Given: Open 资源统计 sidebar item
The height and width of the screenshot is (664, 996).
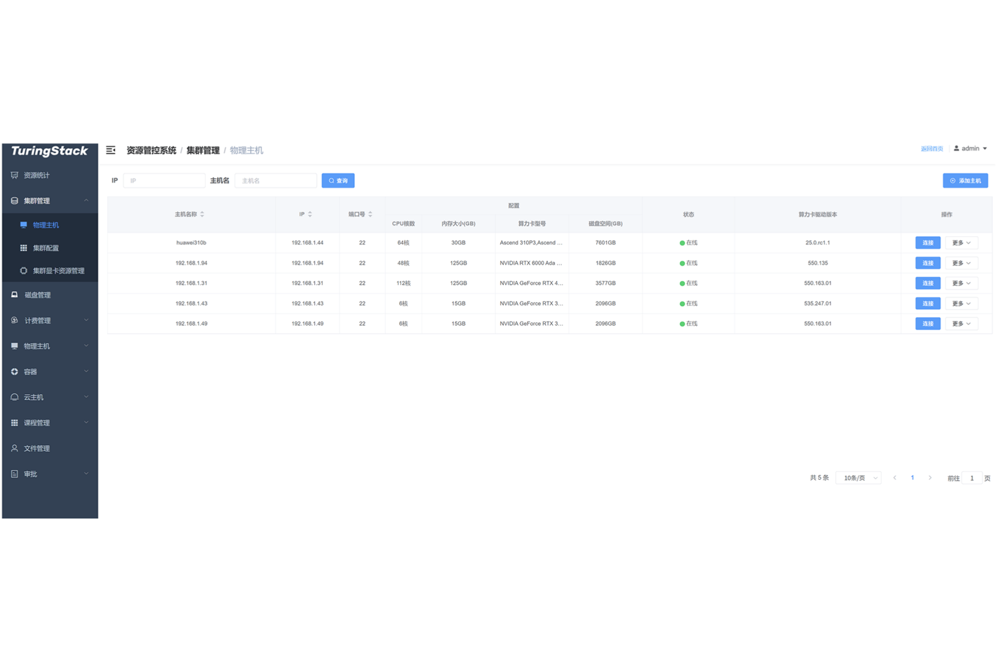Looking at the screenshot, I should (x=50, y=175).
